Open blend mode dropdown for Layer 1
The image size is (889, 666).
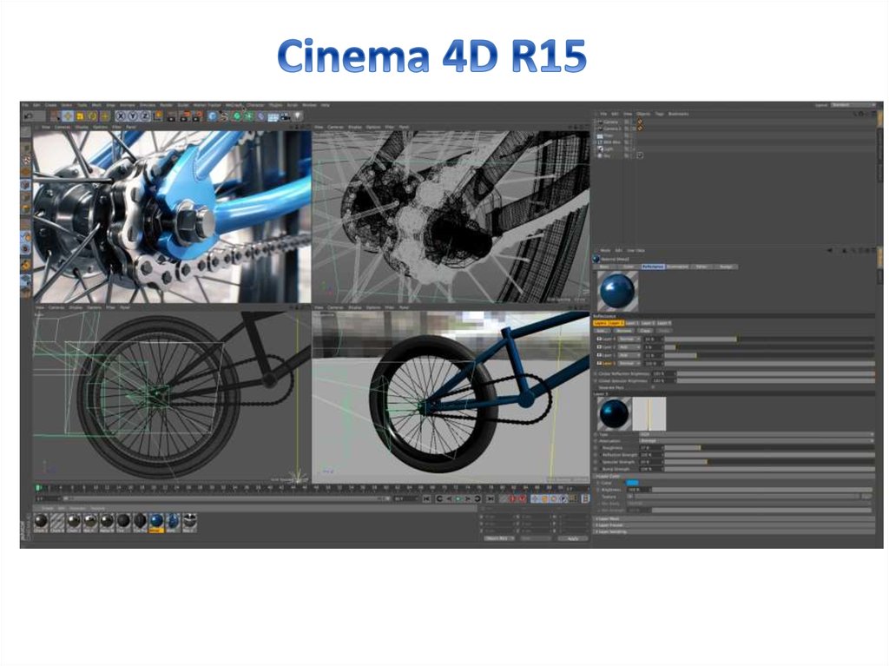pos(629,355)
